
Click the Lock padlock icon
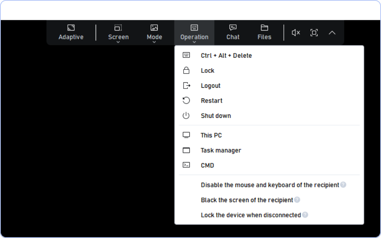click(186, 71)
